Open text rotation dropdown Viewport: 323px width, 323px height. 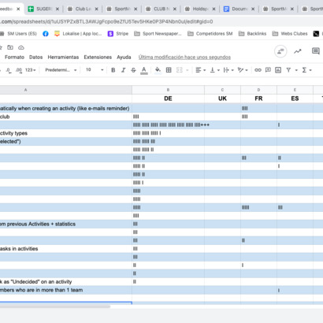pos(243,70)
